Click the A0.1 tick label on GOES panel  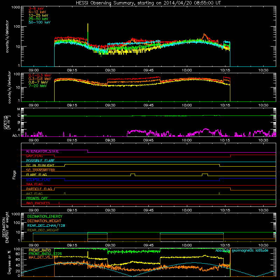click(x=16, y=136)
